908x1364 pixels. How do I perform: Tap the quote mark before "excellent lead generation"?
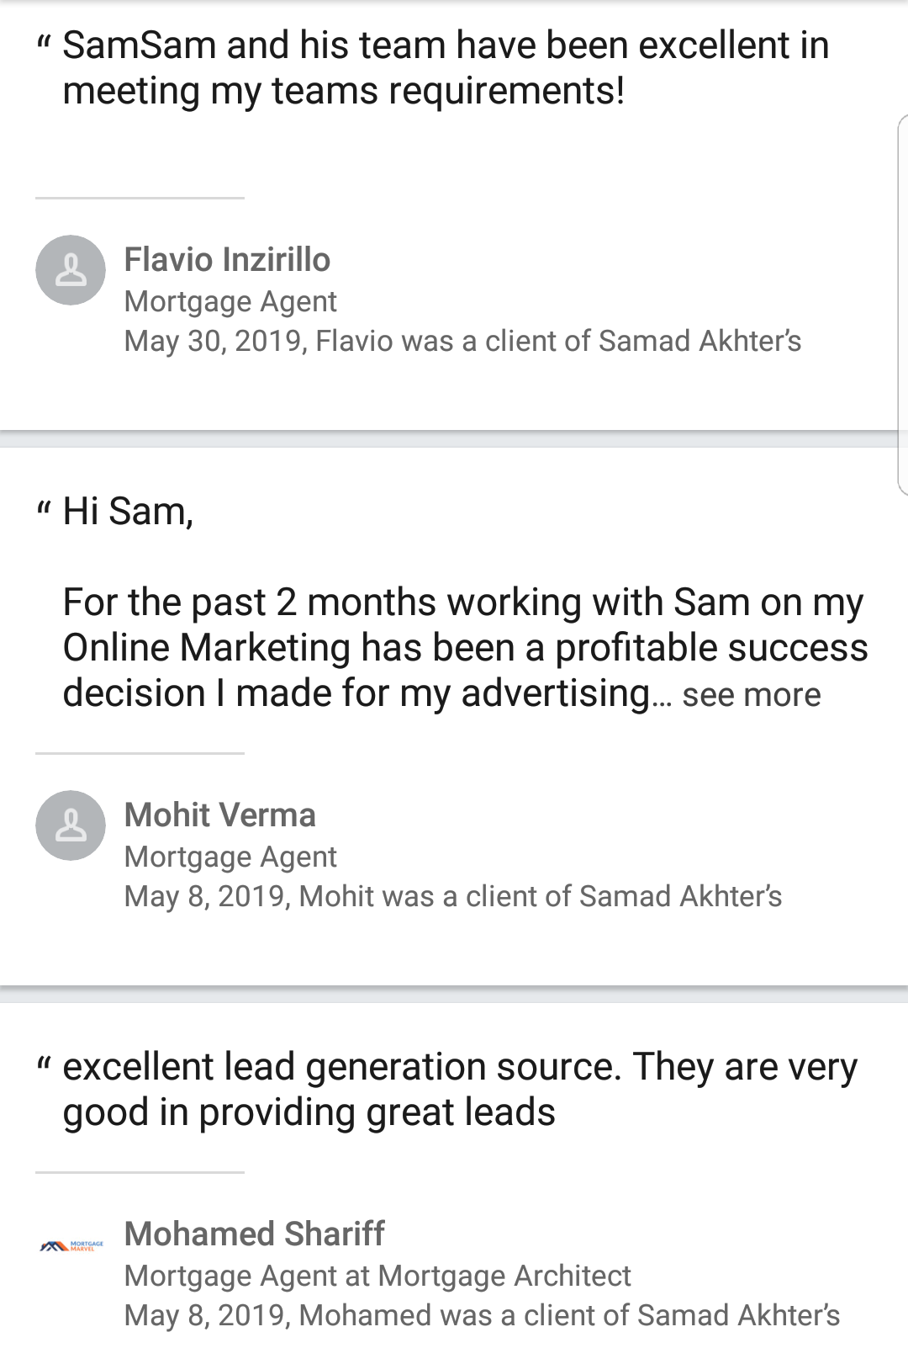click(x=45, y=1064)
